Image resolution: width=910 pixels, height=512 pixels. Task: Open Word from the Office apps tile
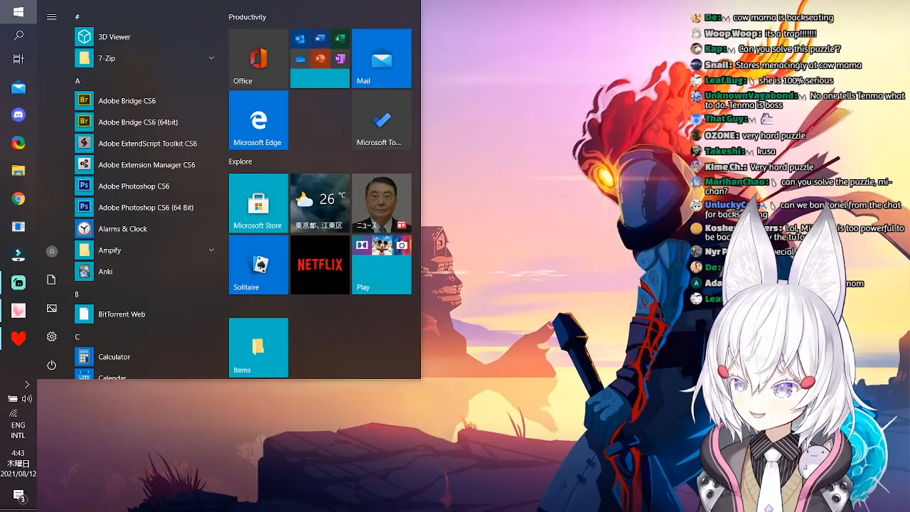tap(320, 39)
